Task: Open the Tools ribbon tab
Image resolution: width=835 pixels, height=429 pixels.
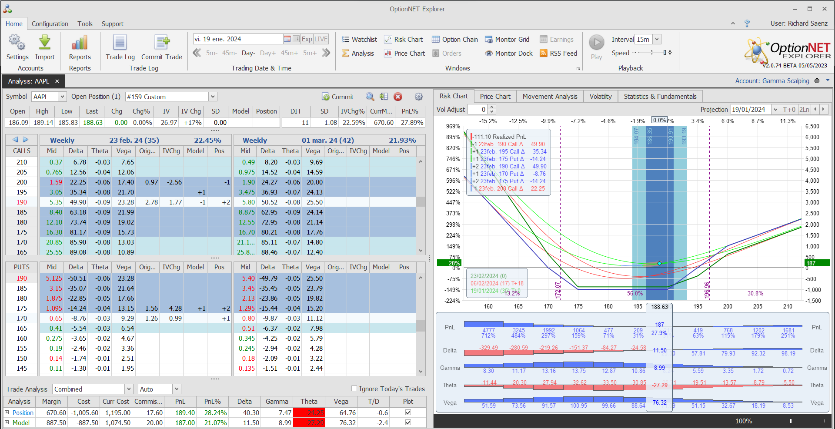Action: pos(85,24)
